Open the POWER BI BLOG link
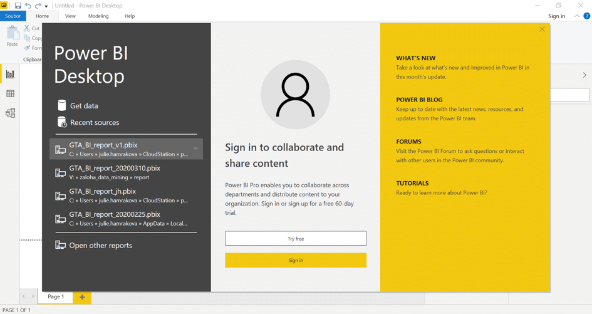The height and width of the screenshot is (314, 592). [419, 100]
